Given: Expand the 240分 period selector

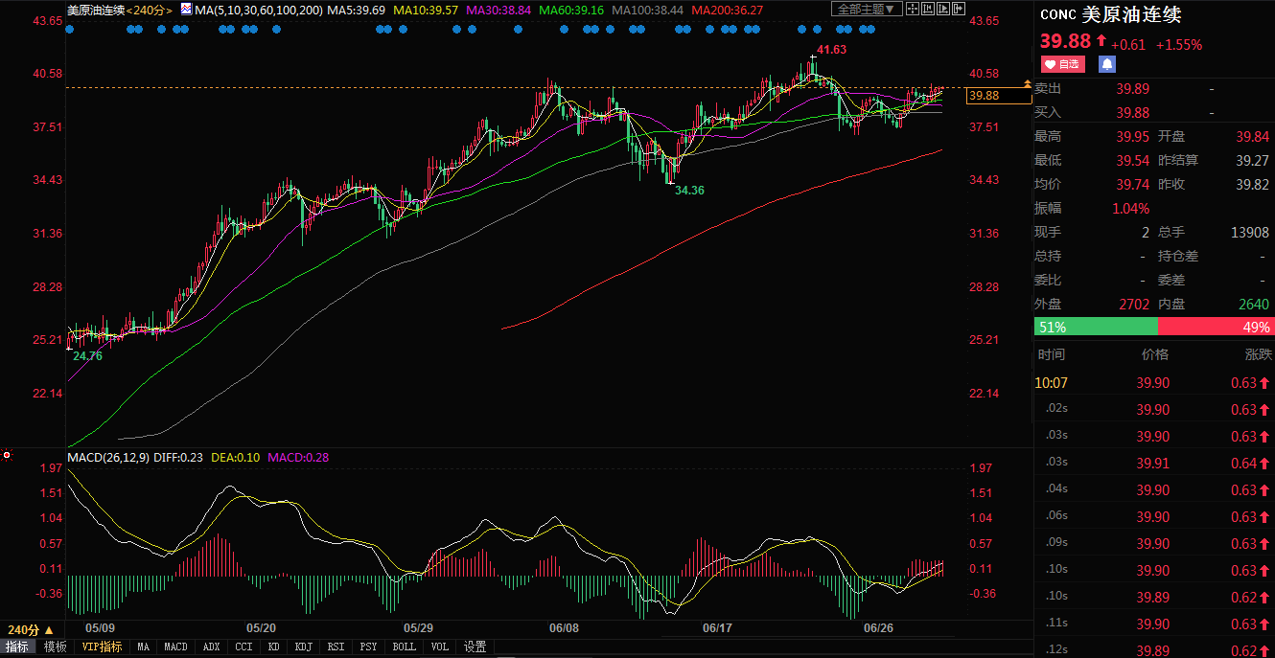Looking at the screenshot, I should pyautogui.click(x=29, y=629).
